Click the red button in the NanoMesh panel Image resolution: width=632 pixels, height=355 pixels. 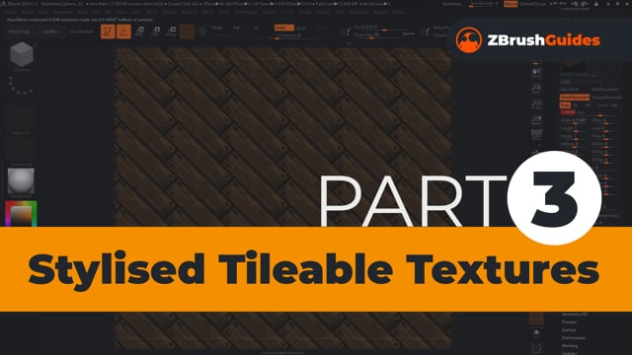[568, 112]
